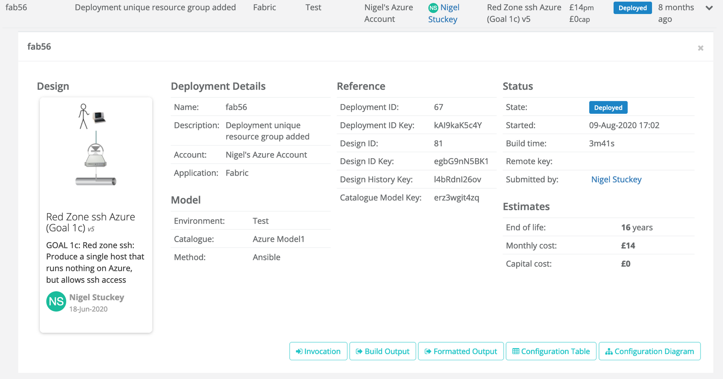723x379 pixels.
Task: Open the Invocation view
Action: (318, 351)
